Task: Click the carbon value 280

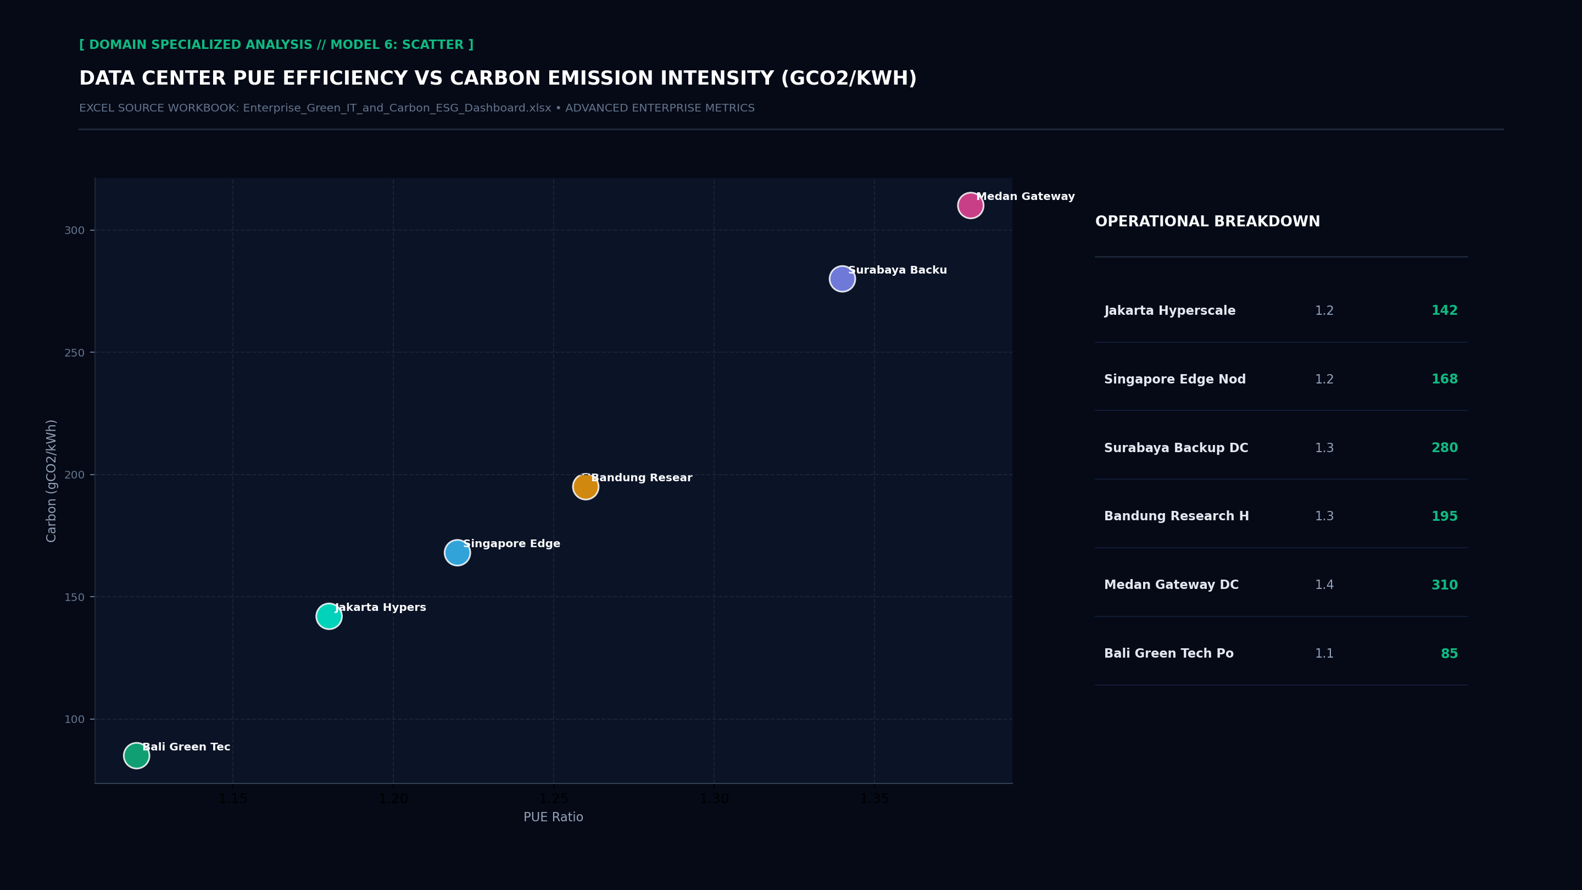Action: coord(1445,448)
